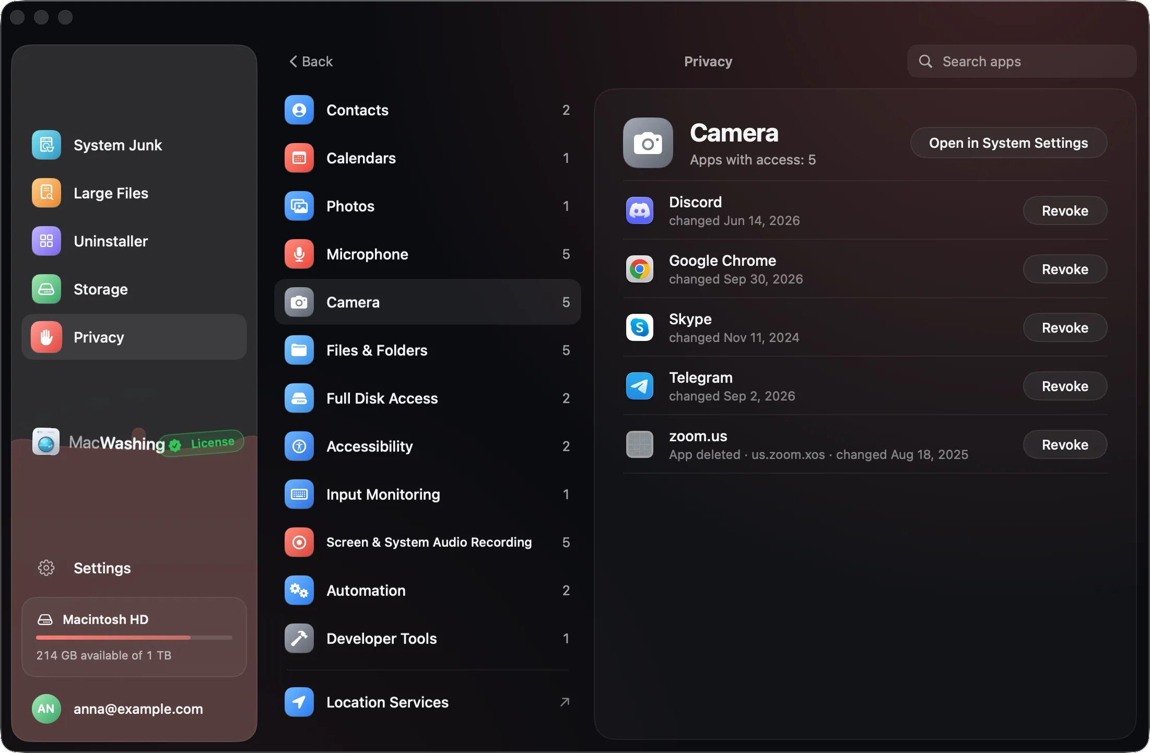Select the Calendars category icon

coord(299,158)
